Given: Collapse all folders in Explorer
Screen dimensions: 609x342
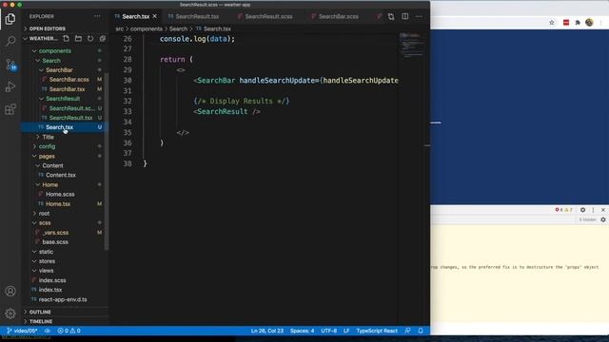Looking at the screenshot, I should pos(103,38).
